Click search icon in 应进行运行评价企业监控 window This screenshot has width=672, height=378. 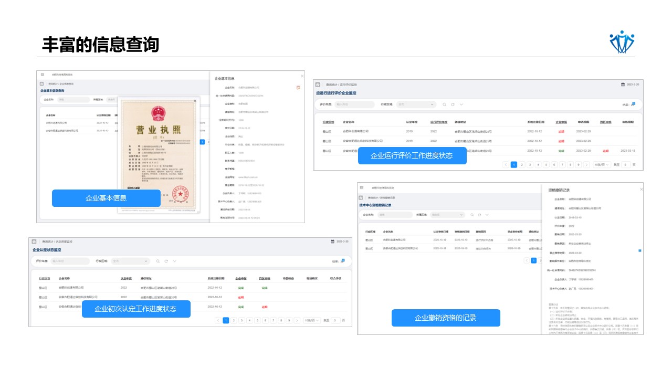(444, 104)
